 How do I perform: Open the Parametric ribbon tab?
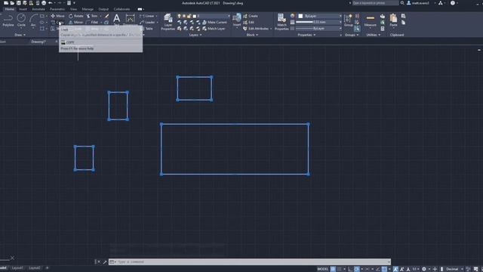[57, 9]
